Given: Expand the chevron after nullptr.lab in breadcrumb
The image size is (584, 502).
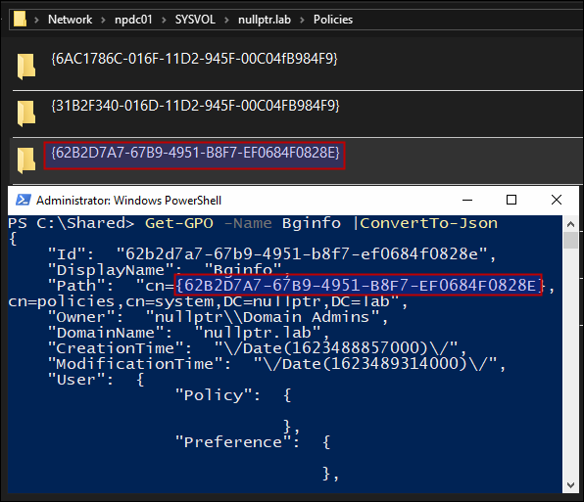Looking at the screenshot, I should pos(302,20).
